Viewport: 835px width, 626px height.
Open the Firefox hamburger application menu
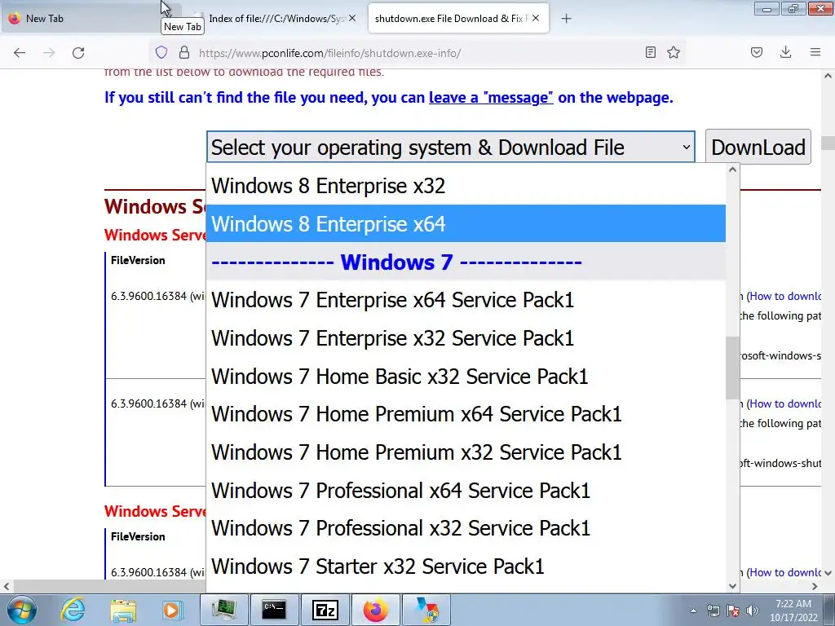815,52
